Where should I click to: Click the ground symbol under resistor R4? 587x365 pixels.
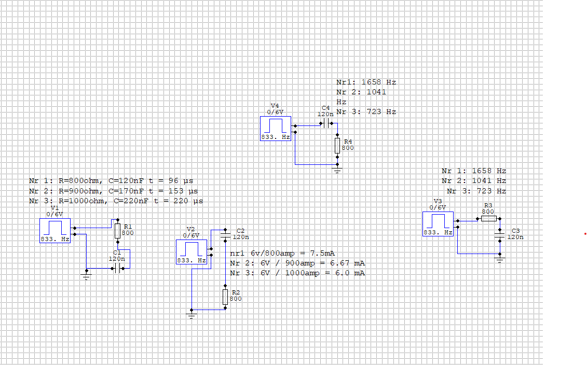pos(337,170)
